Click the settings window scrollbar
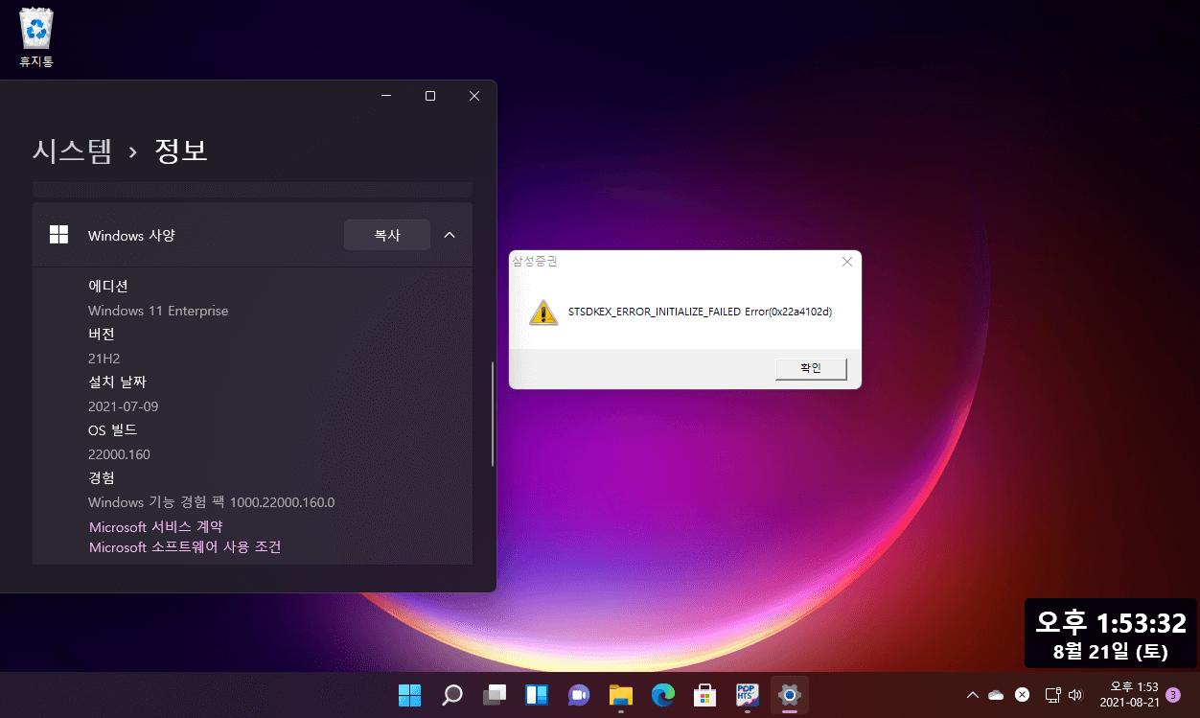Image resolution: width=1200 pixels, height=718 pixels. (x=493, y=414)
